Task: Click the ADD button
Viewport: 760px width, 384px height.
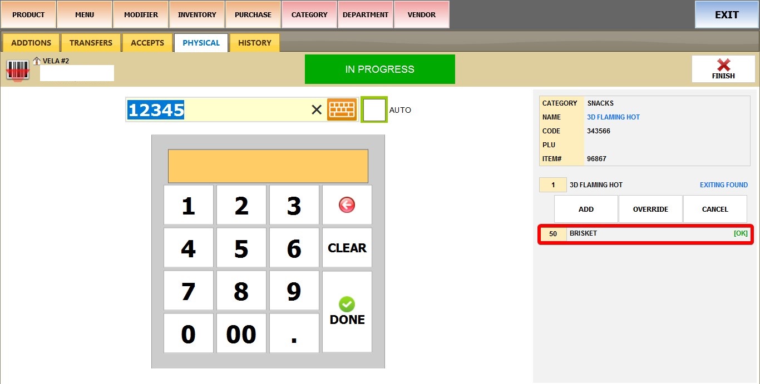Action: [586, 209]
